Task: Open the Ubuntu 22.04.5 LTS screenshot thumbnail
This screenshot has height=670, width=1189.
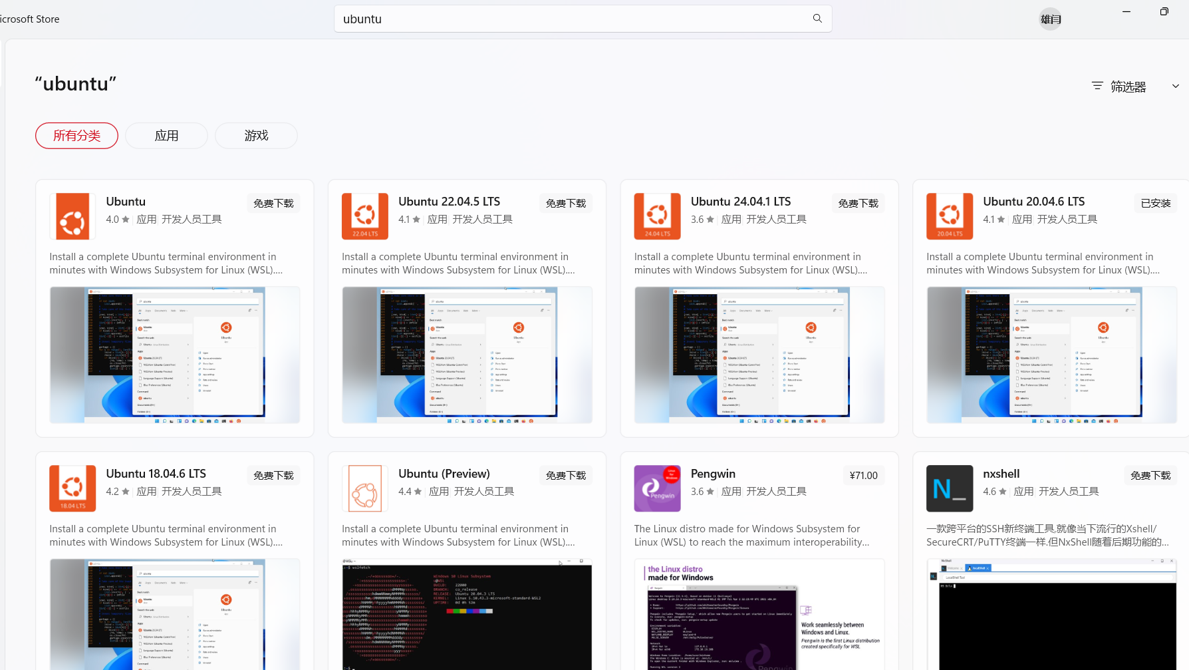Action: tap(467, 355)
